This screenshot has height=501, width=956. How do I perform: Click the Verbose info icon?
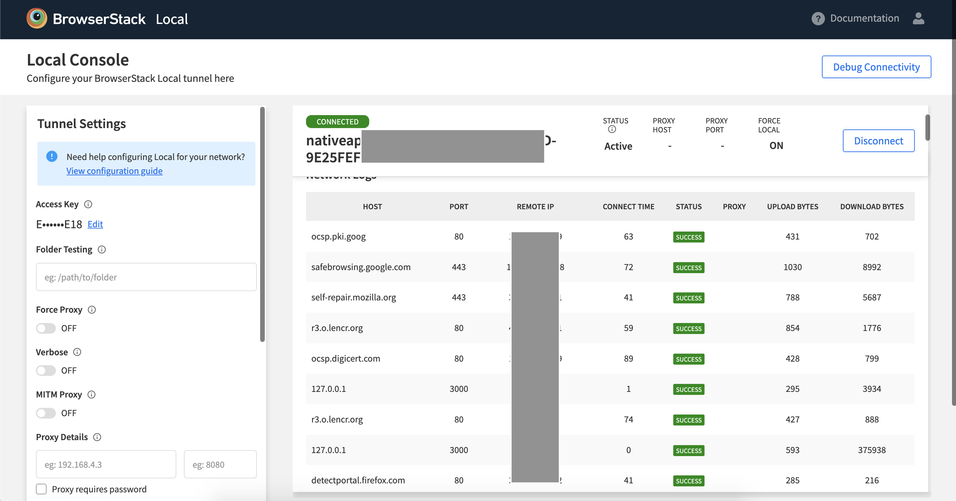77,352
